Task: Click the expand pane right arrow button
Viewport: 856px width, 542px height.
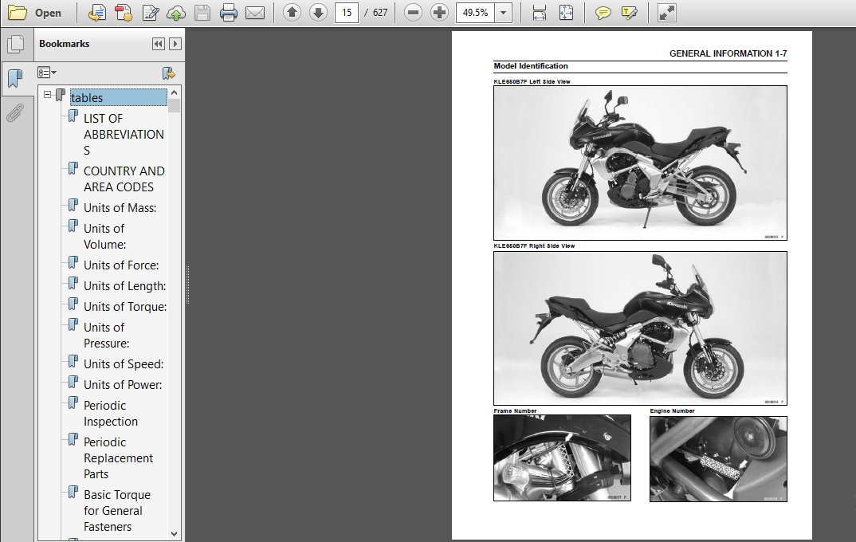Action: pyautogui.click(x=175, y=44)
